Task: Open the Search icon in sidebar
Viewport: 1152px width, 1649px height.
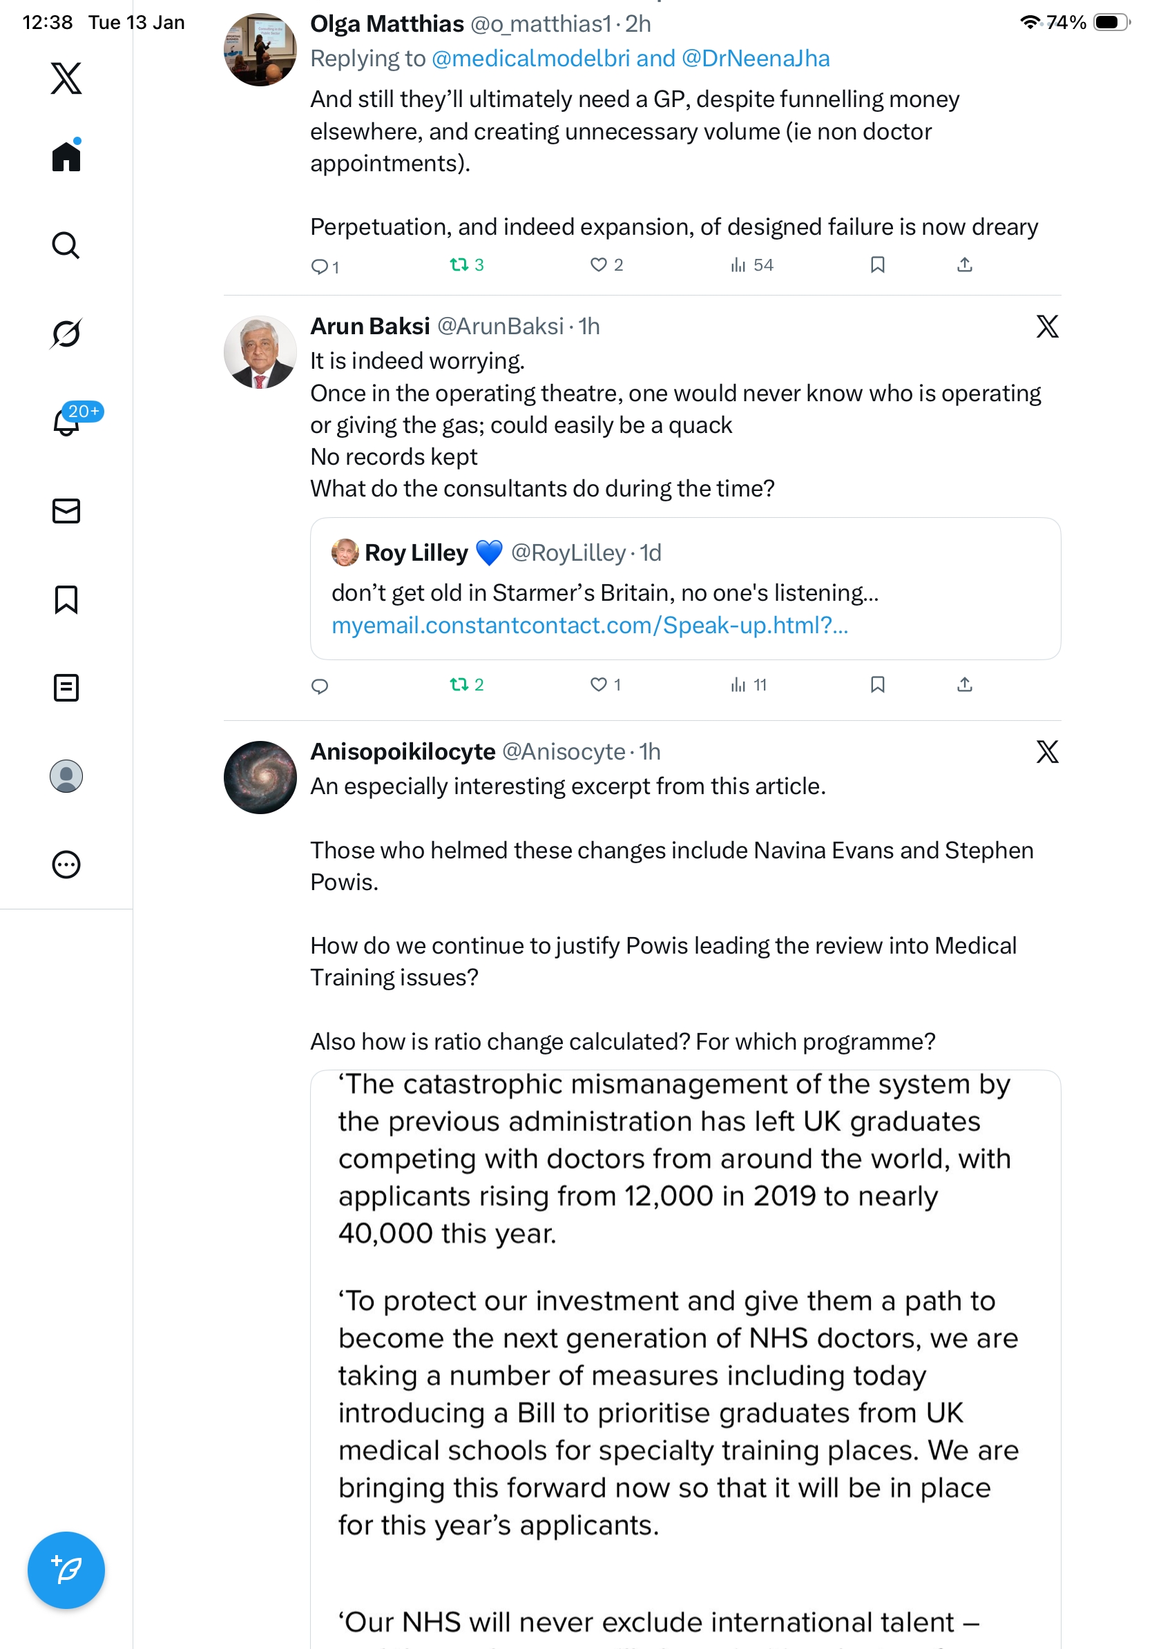Action: 66,246
